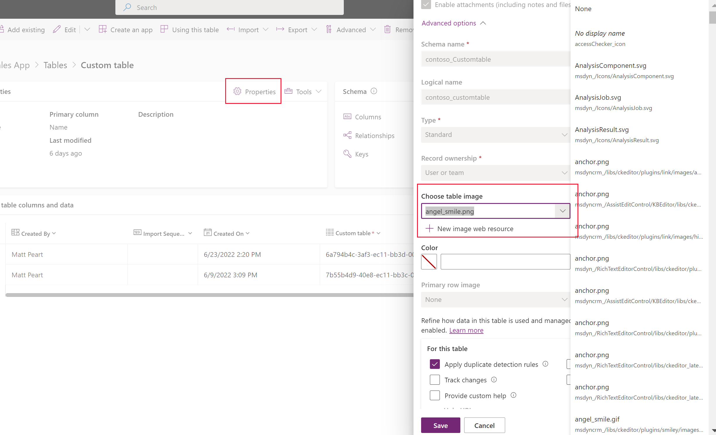Click the Export table icon
The width and height of the screenshot is (716, 435).
point(280,30)
